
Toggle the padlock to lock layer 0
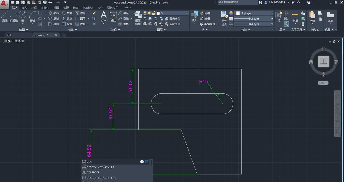pos(154,13)
